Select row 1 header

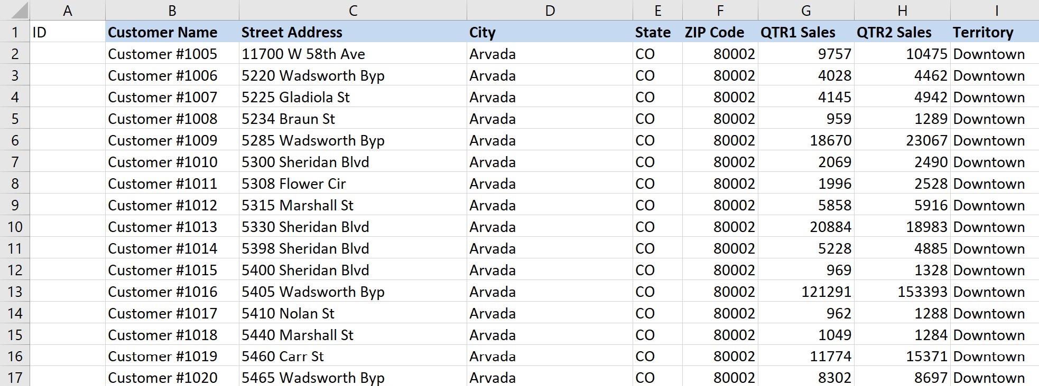(x=15, y=32)
